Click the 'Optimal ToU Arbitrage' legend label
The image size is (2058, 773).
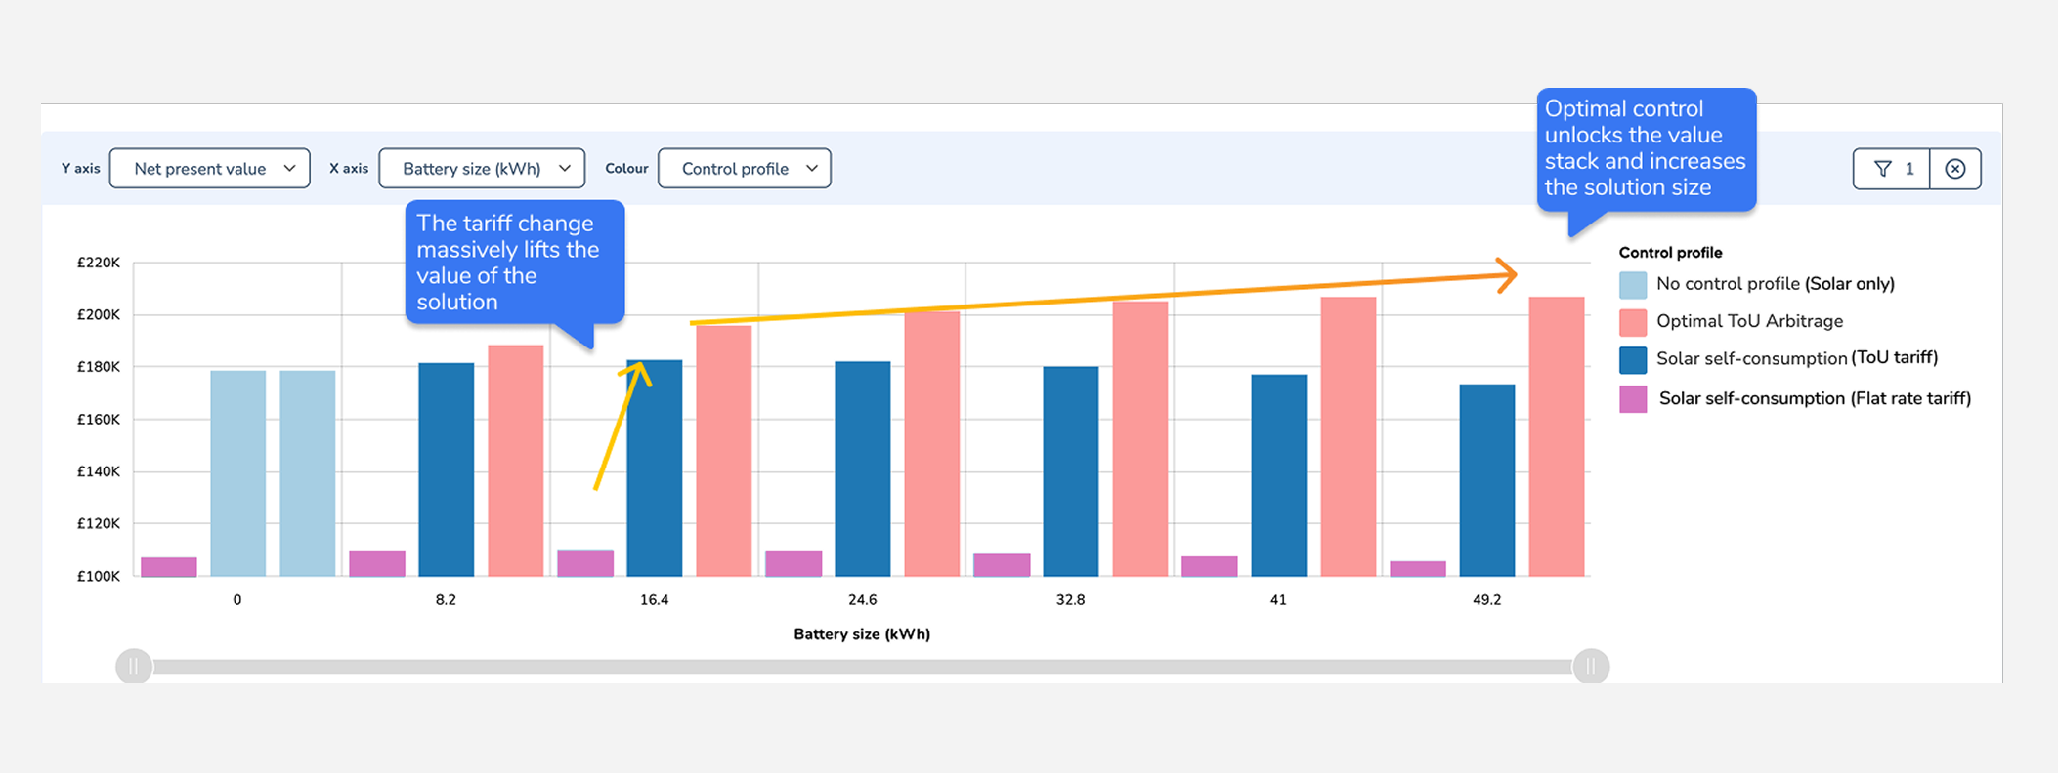(1749, 321)
